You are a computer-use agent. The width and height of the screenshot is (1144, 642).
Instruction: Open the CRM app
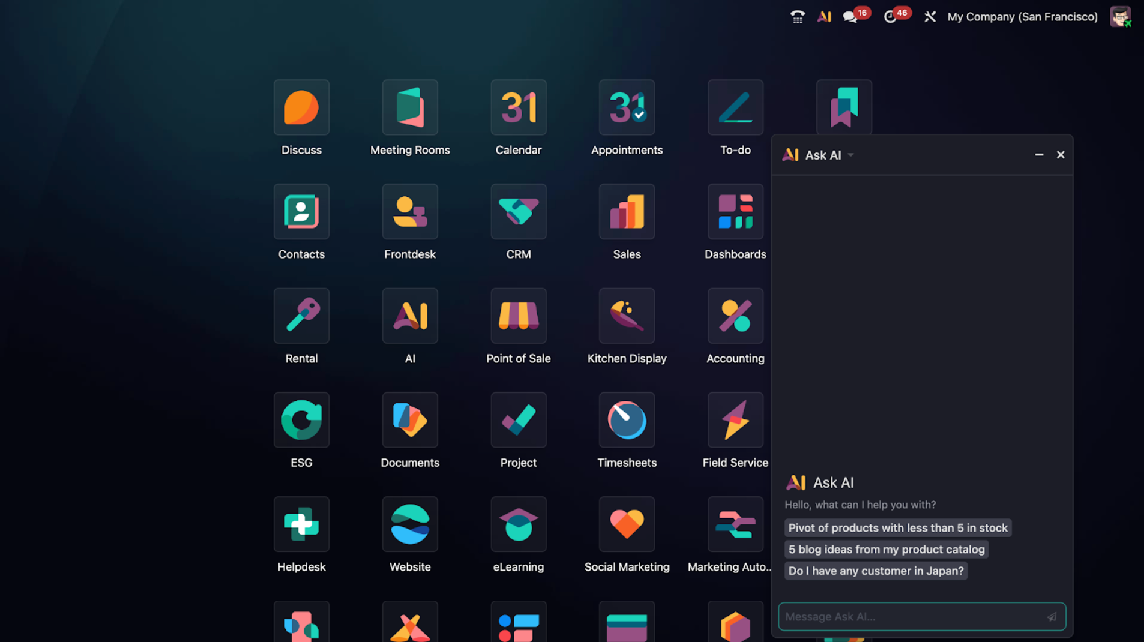point(519,212)
